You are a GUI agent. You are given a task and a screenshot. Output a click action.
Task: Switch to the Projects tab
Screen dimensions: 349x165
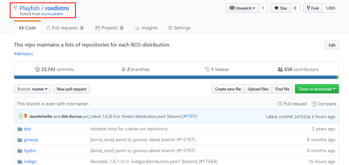(x=109, y=28)
